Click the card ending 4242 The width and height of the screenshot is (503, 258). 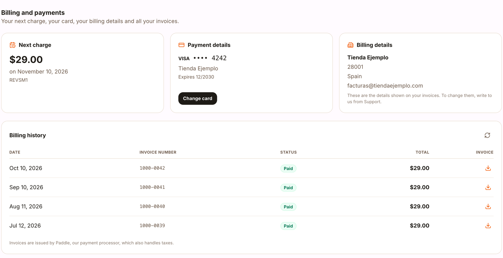(x=210, y=58)
